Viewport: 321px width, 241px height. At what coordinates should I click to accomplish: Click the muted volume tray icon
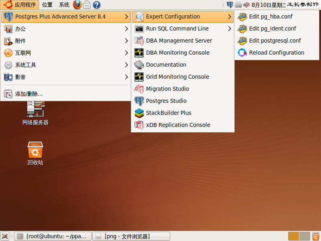pos(246,5)
